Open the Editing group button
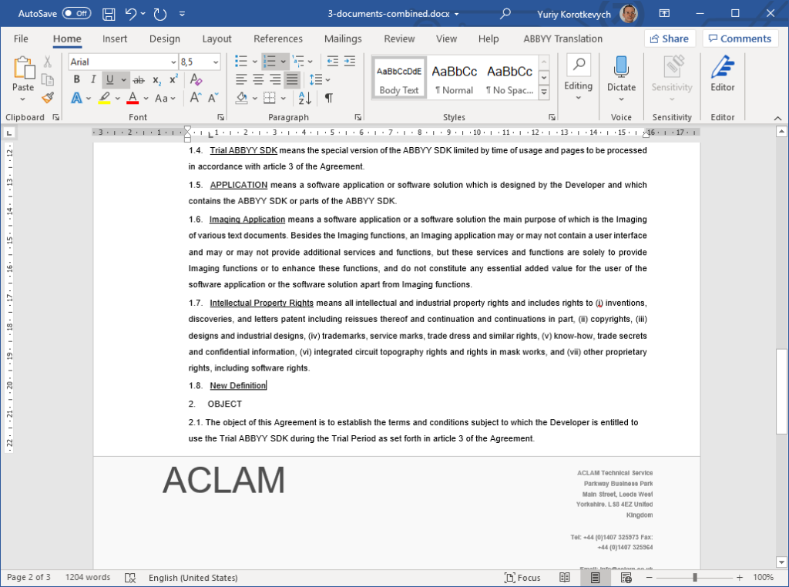Image resolution: width=789 pixels, height=587 pixels. (x=578, y=78)
